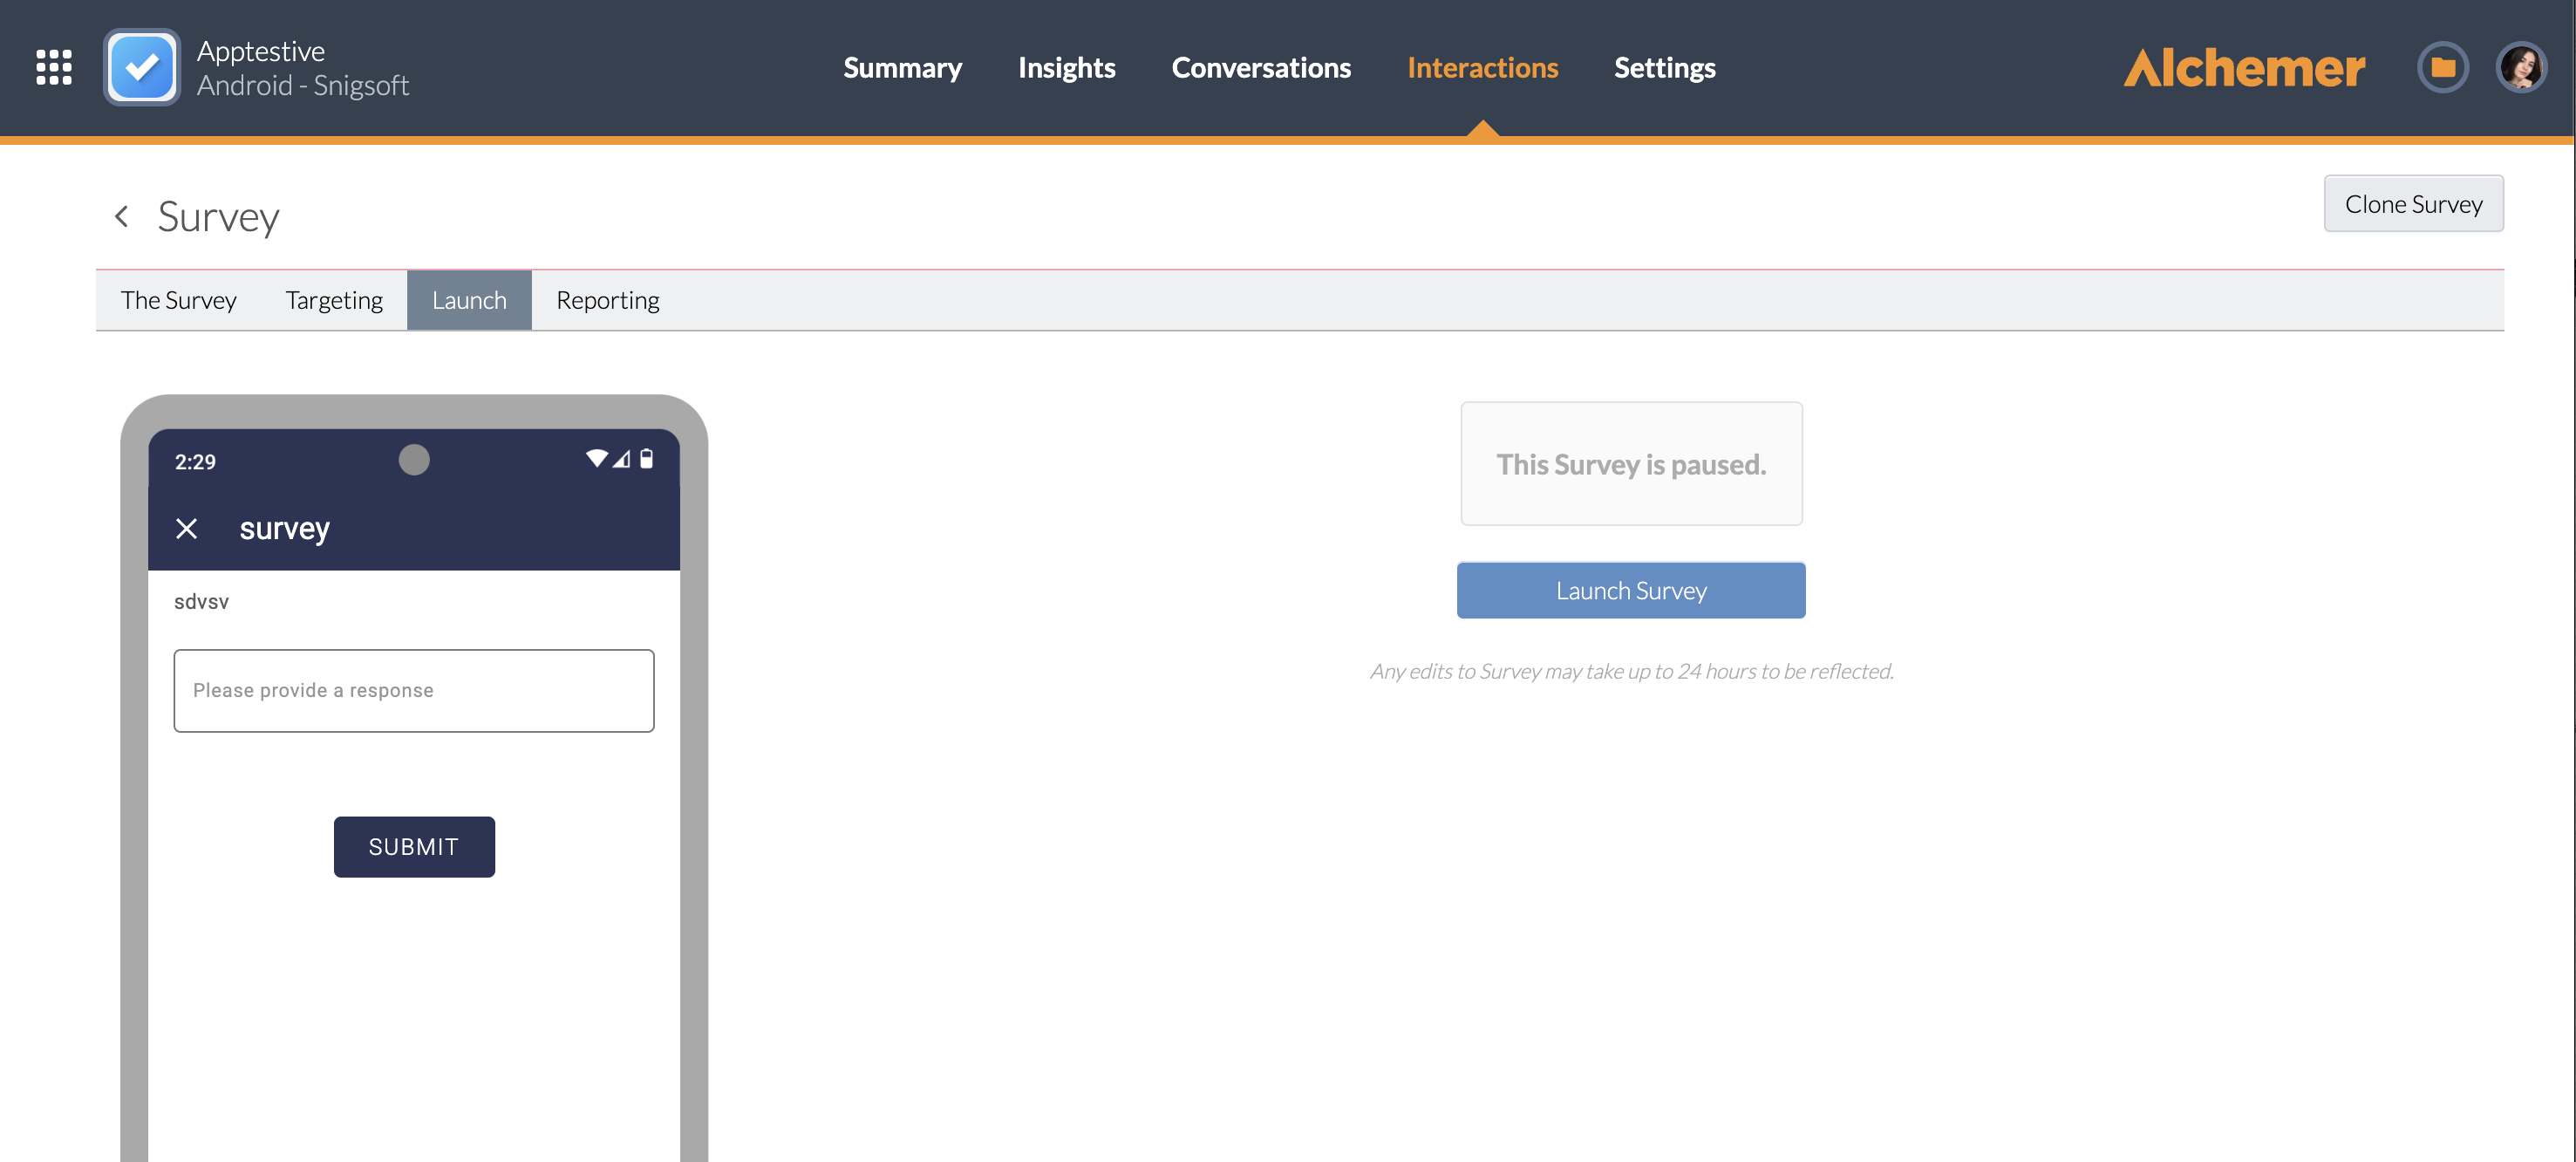The width and height of the screenshot is (2576, 1162).
Task: Click the back chevron beside Survey
Action: [122, 216]
